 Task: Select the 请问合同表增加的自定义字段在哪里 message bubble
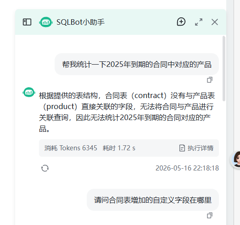click(153, 200)
